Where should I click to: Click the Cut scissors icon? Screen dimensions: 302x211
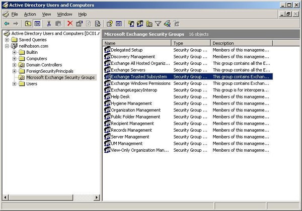coord(49,24)
